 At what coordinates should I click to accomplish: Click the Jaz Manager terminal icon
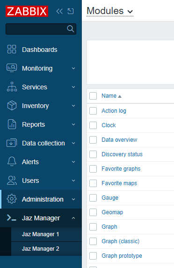pyautogui.click(x=12, y=218)
